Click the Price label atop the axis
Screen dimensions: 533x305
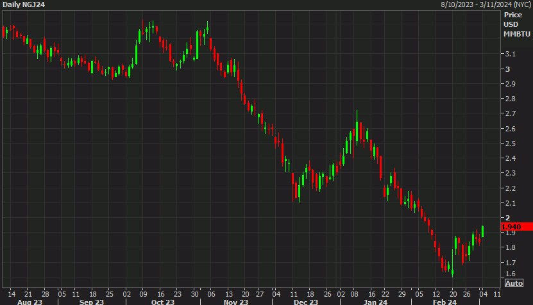pyautogui.click(x=513, y=15)
